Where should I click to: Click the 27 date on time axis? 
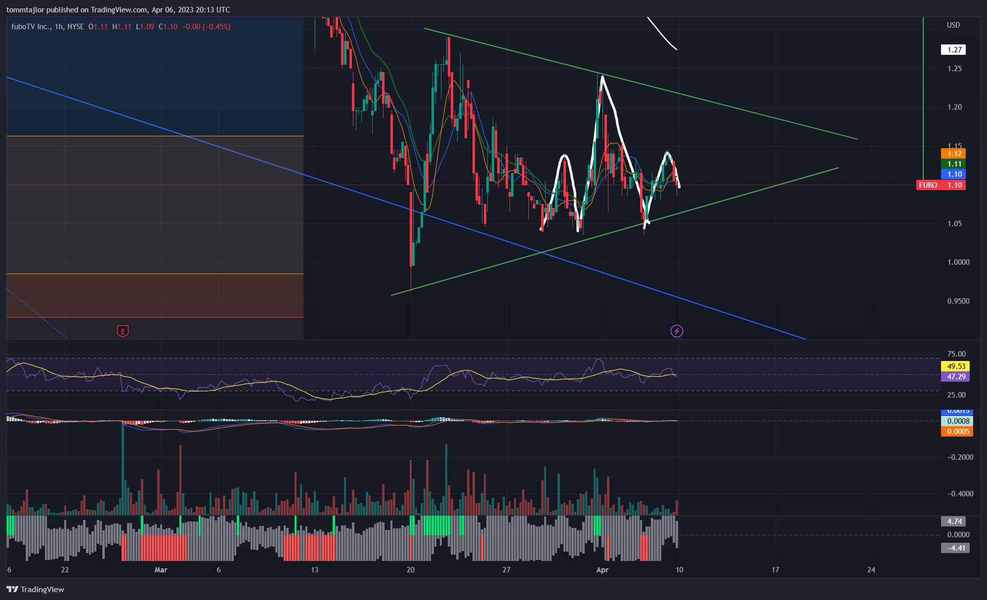point(506,569)
